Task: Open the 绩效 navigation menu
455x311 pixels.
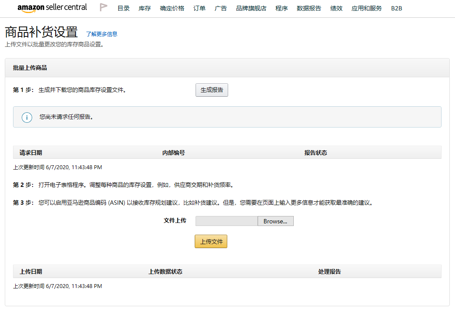Action: point(336,7)
